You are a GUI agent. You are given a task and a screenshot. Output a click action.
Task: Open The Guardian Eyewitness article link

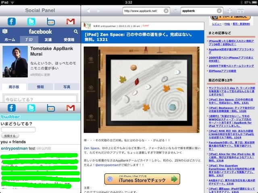(x=231, y=170)
